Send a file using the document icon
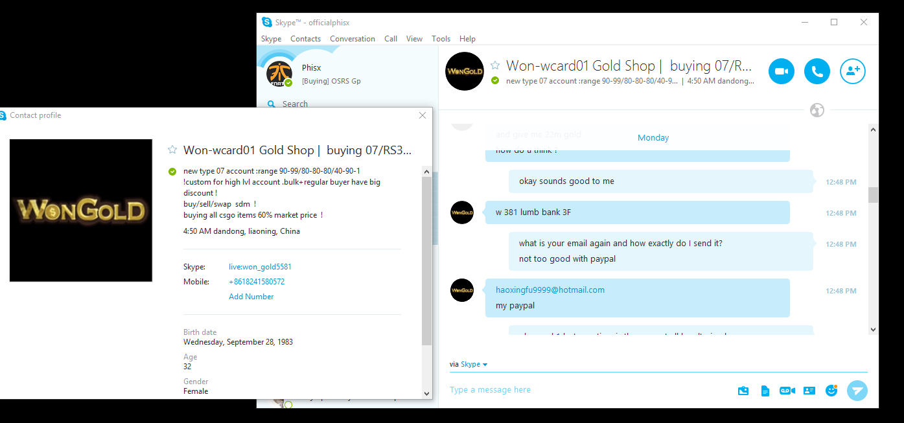 coord(765,391)
